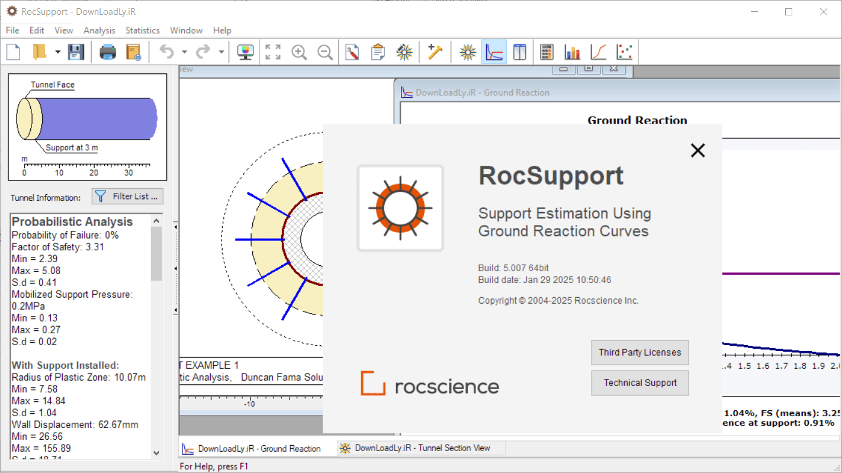Select the scatter plot tool
This screenshot has height=473, width=842.
(x=625, y=52)
